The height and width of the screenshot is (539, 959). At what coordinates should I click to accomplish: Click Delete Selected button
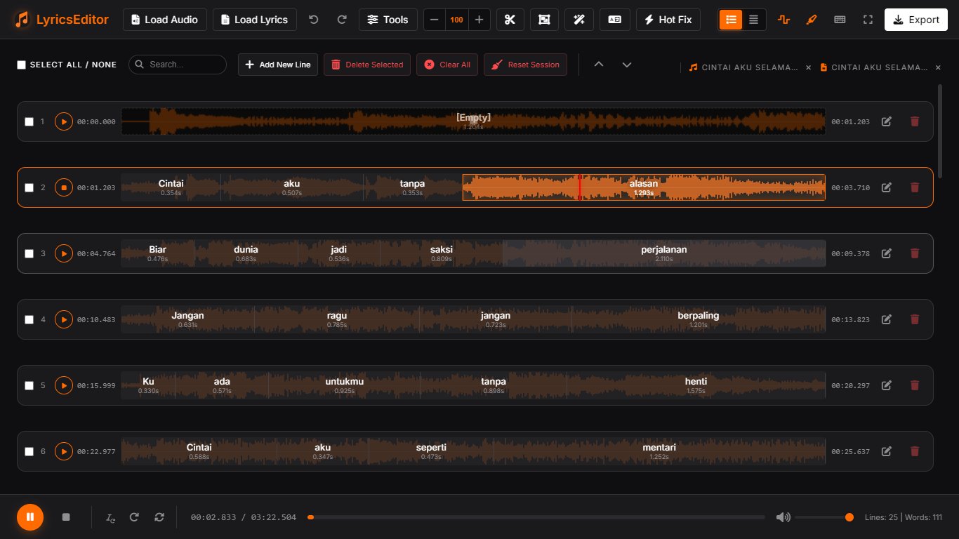point(367,65)
